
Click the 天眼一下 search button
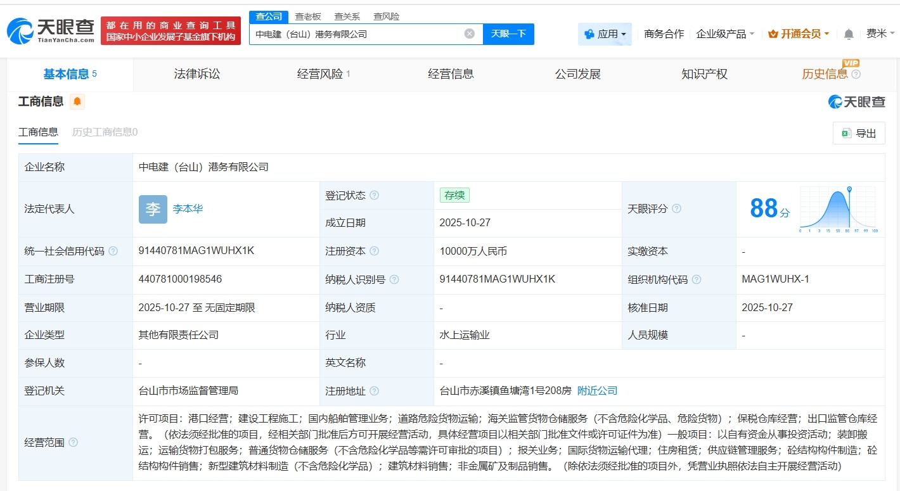pos(509,34)
